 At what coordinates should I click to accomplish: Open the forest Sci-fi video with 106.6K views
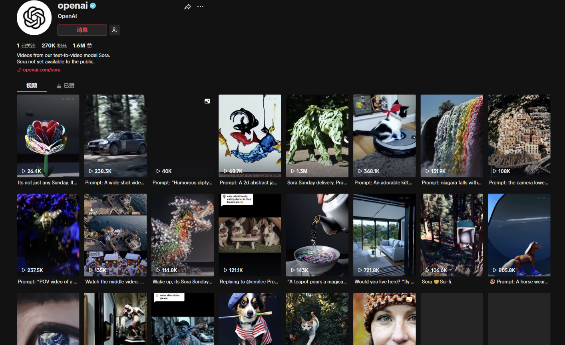(x=452, y=235)
